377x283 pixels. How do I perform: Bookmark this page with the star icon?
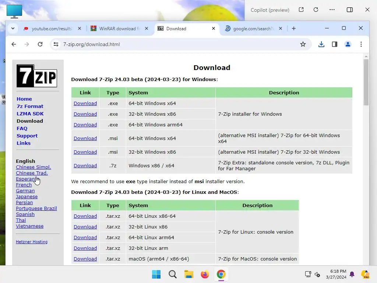click(303, 44)
